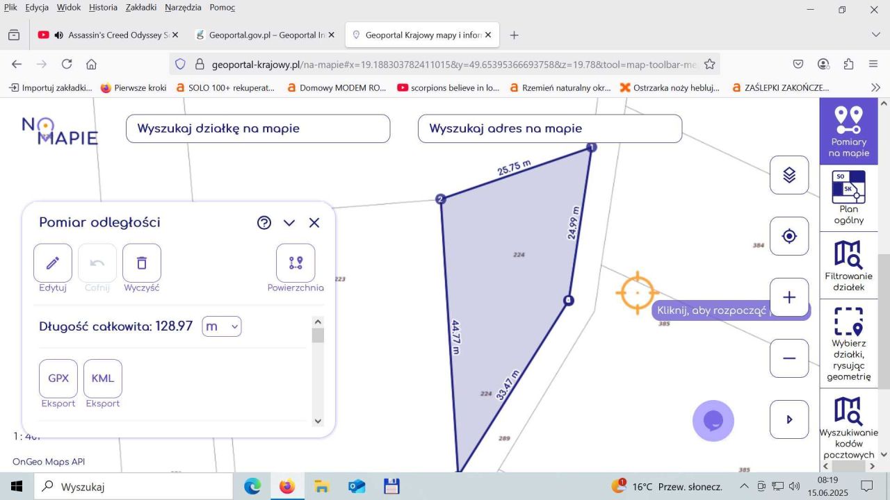
Task: Open the Zakładki menu
Action: [140, 8]
